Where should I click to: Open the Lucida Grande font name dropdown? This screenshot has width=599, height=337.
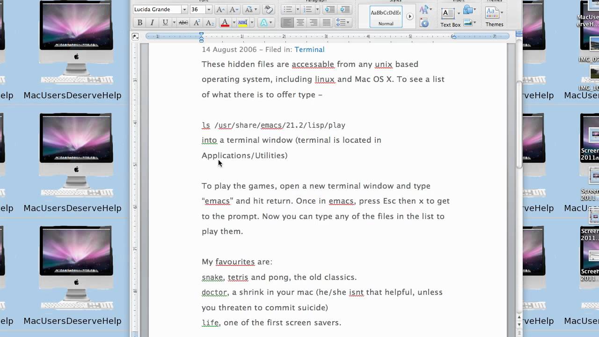pos(184,9)
